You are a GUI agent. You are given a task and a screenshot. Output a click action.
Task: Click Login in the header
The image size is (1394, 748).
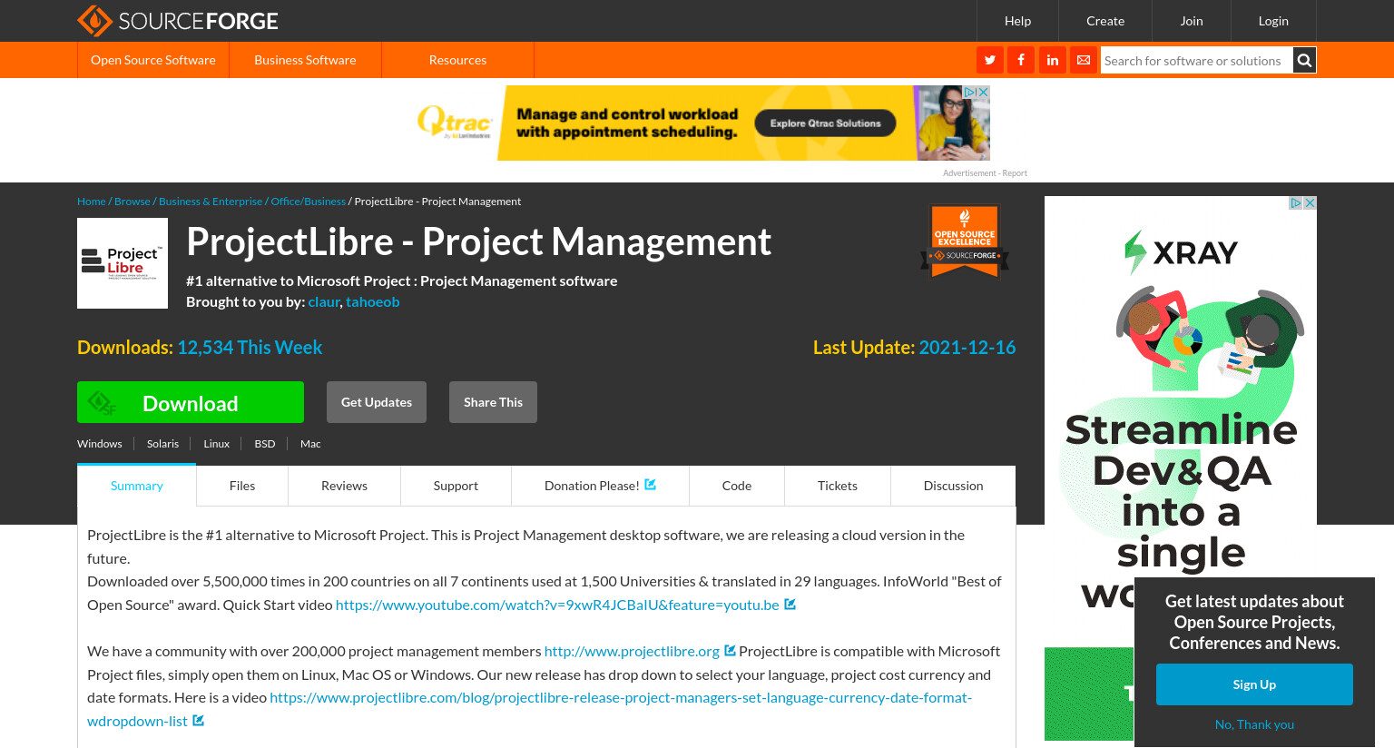(1273, 21)
